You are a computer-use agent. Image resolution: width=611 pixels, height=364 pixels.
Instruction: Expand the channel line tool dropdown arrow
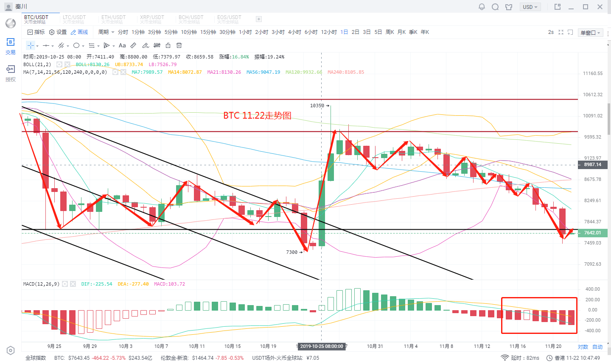[68, 46]
